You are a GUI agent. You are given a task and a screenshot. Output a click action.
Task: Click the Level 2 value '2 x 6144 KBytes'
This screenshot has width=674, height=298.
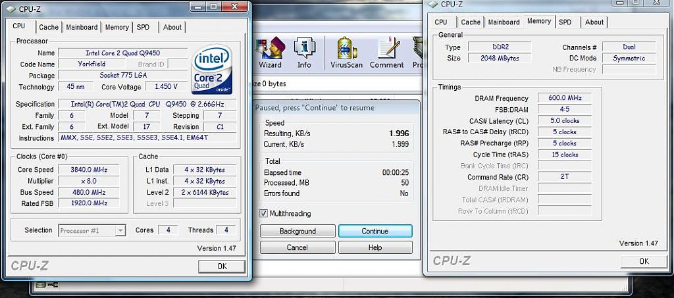tap(205, 192)
